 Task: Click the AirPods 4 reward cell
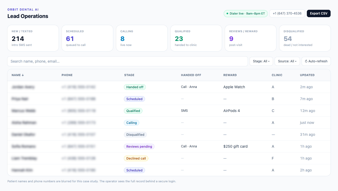[232, 111]
